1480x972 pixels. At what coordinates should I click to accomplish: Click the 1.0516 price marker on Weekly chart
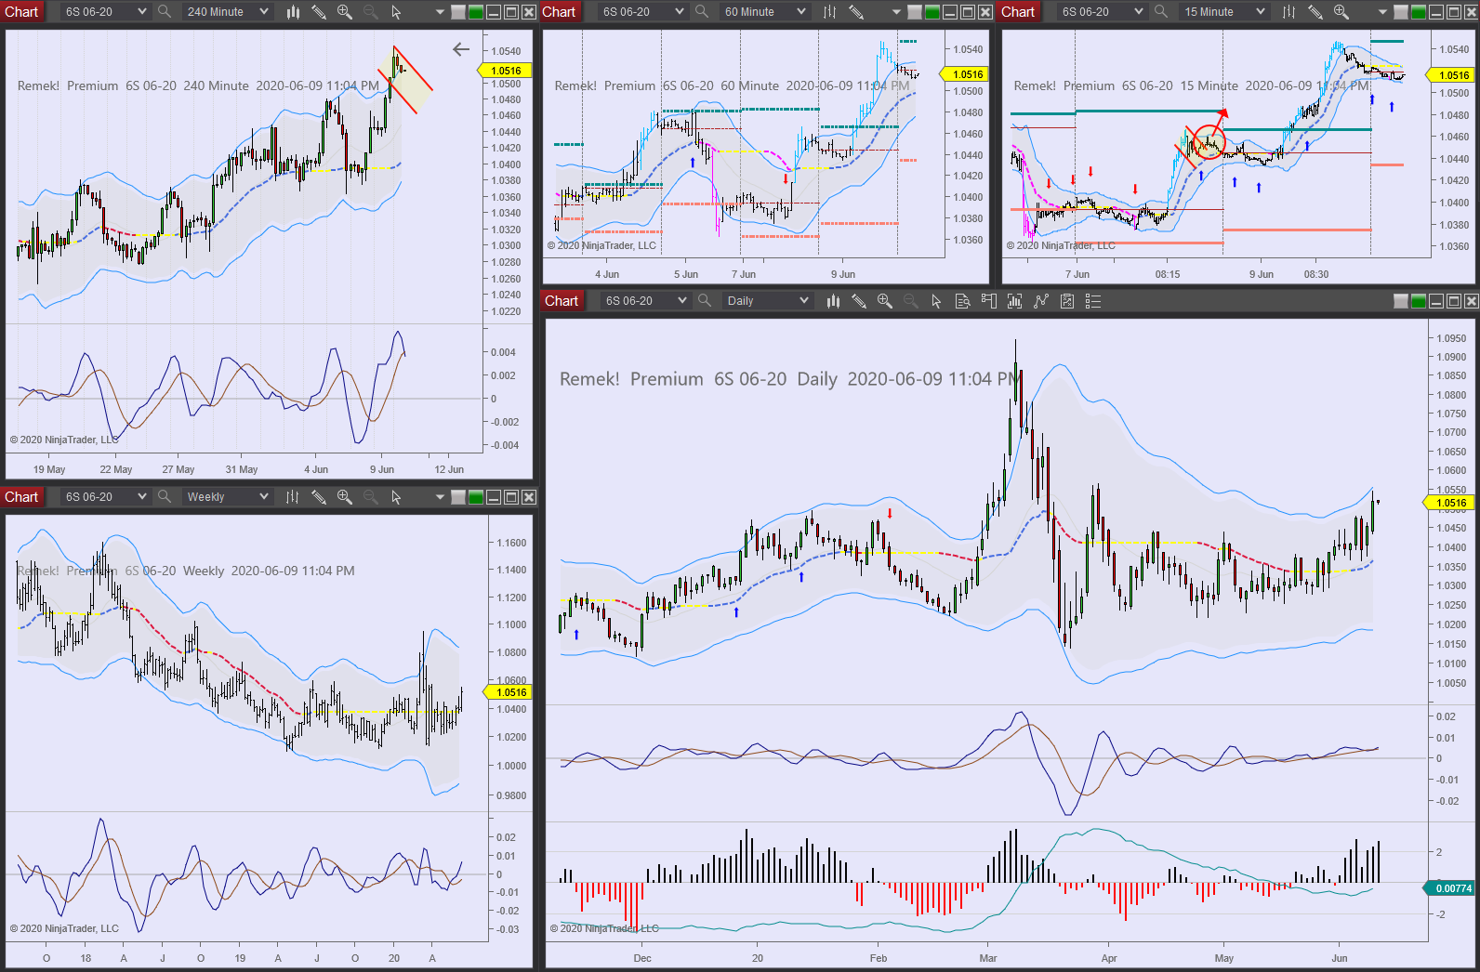coord(509,692)
